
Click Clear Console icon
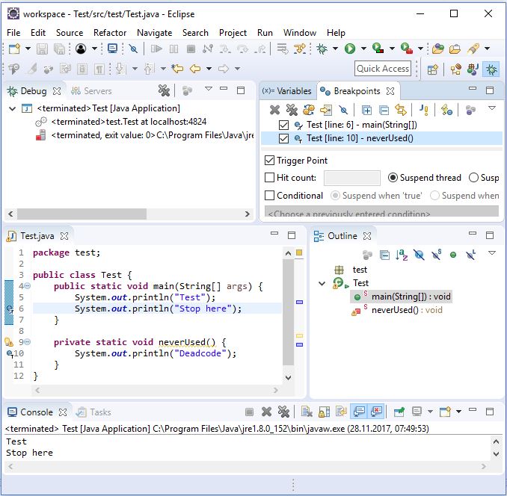click(307, 412)
